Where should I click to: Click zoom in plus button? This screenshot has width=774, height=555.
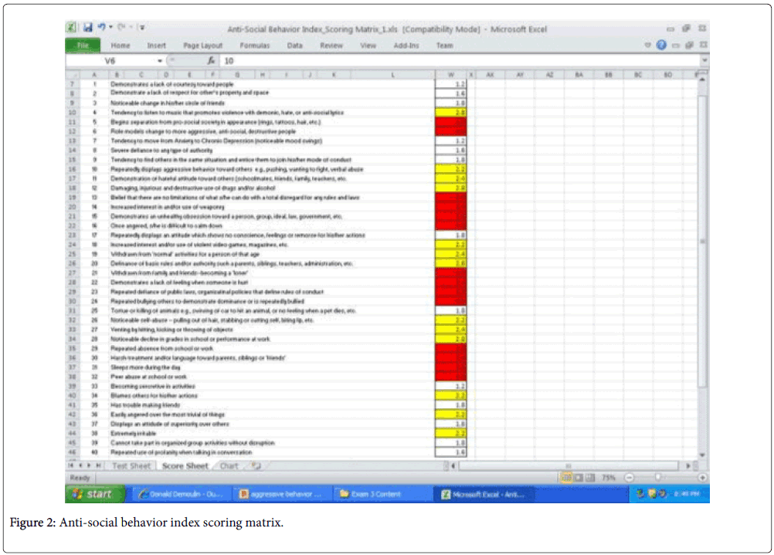tap(701, 478)
